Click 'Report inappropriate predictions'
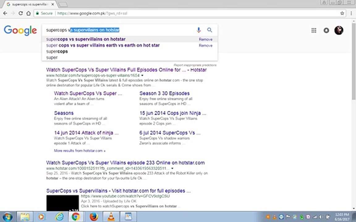The width and height of the screenshot is (356, 222). [x=195, y=65]
